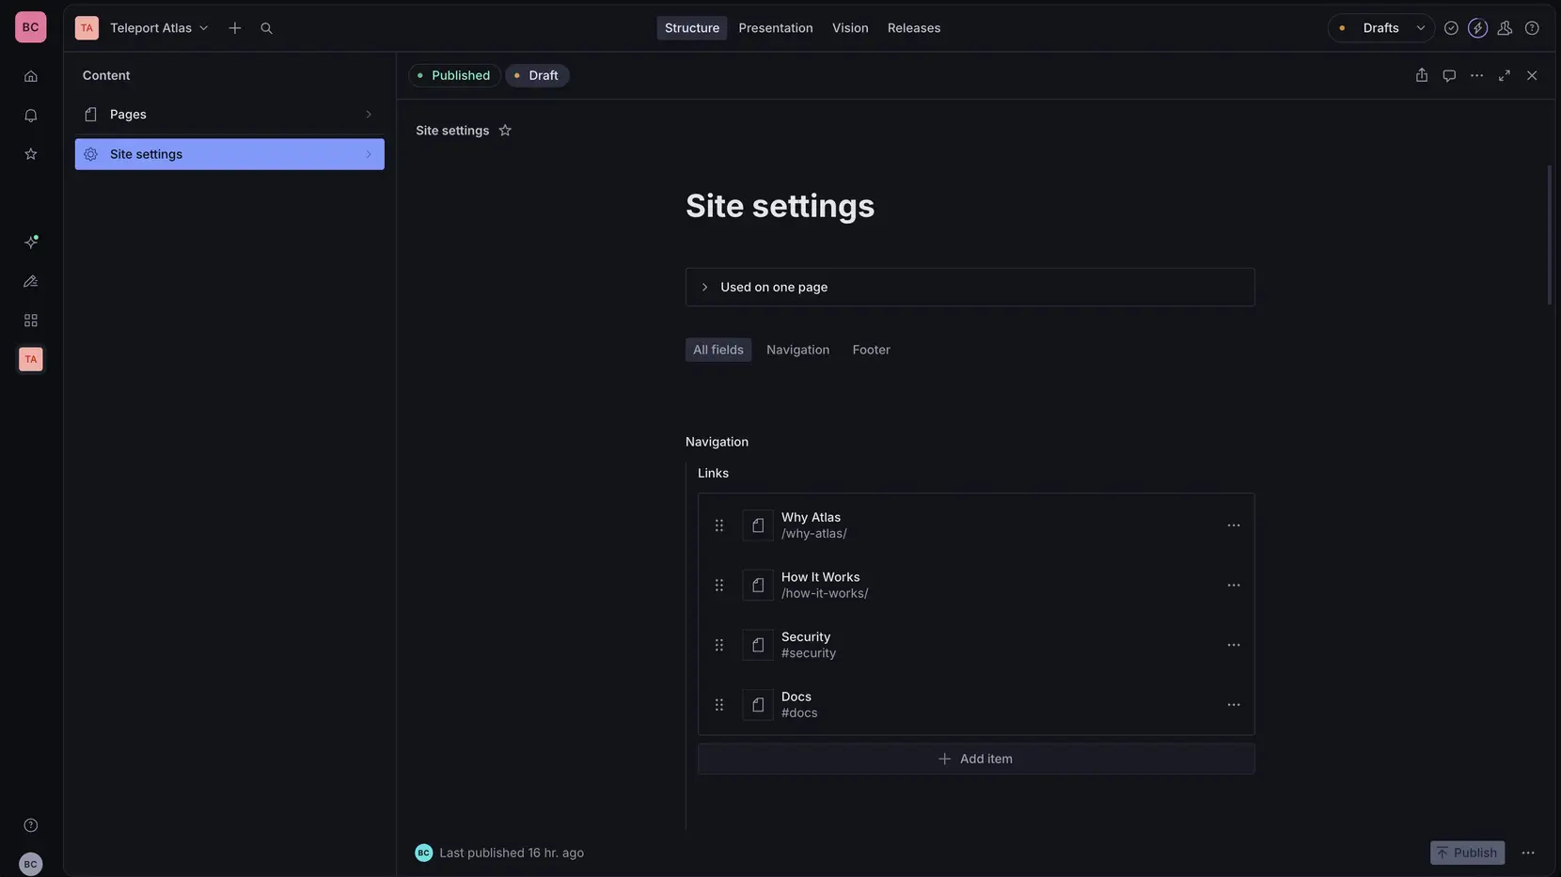Open BC user avatar at sidebar bottom

(x=31, y=864)
